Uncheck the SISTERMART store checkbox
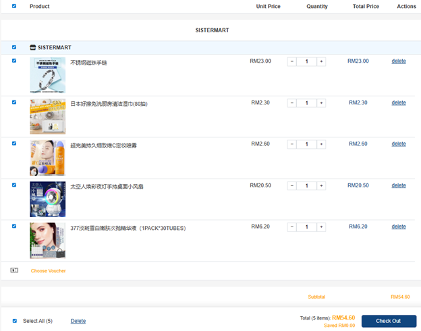Screen dimensions: 421x331 [x=14, y=48]
